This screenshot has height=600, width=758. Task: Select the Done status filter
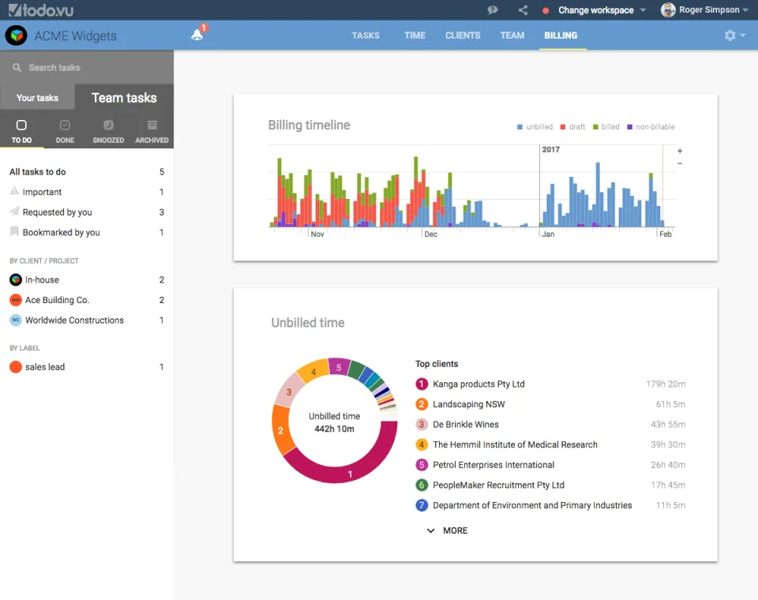click(x=65, y=132)
